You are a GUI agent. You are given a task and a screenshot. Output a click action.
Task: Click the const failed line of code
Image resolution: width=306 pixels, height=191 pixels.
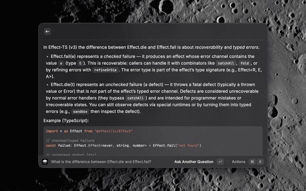[123, 146]
